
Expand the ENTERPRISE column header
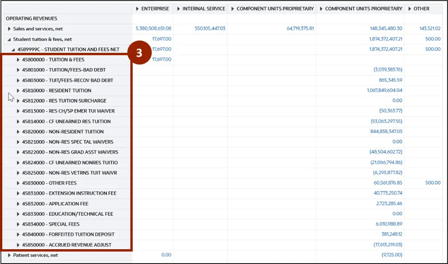coord(137,9)
